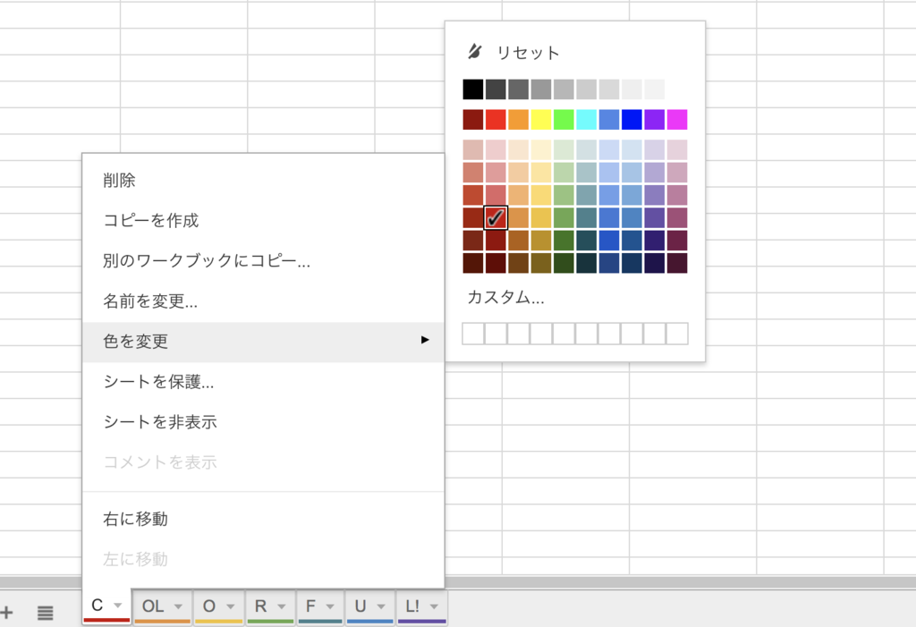Open dropdown arrow on U sheet tab
Viewport: 916px width, 627px height.
(x=381, y=606)
